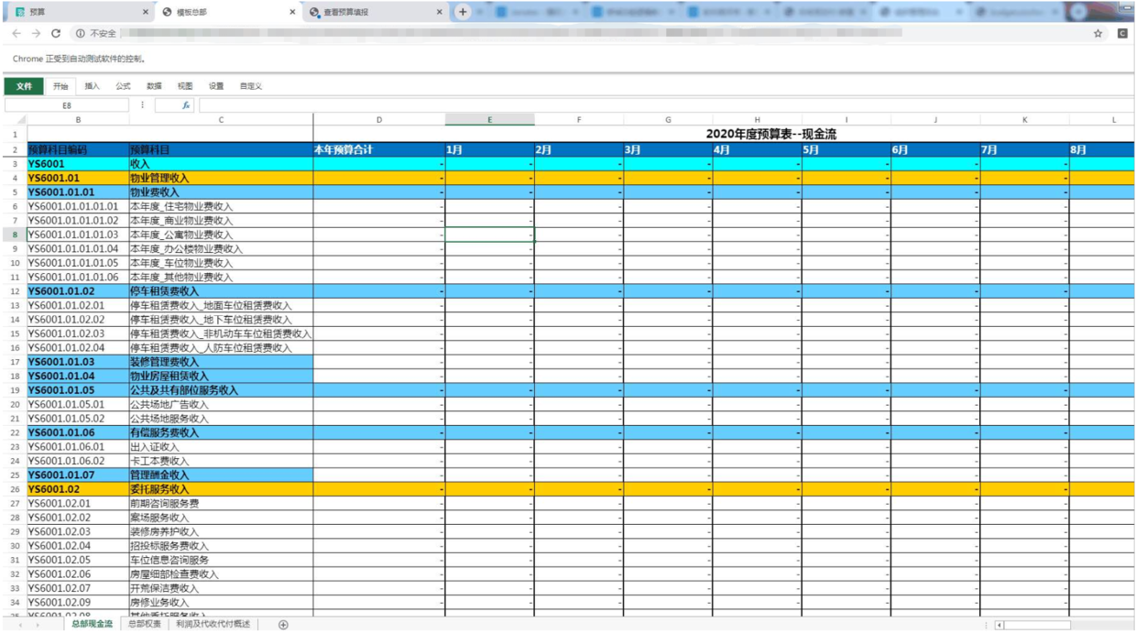
Task: Go back with the browser back arrow
Action: point(16,33)
